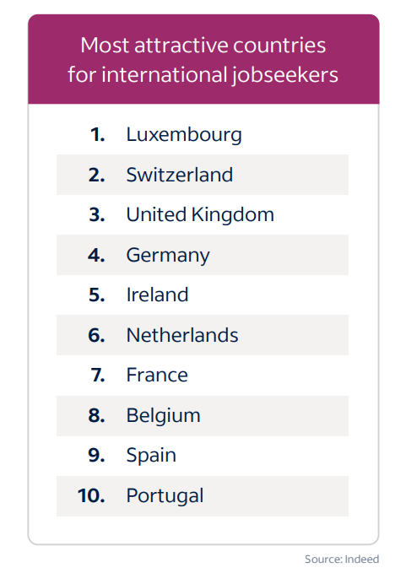Click the Ireland entry

coord(157,295)
